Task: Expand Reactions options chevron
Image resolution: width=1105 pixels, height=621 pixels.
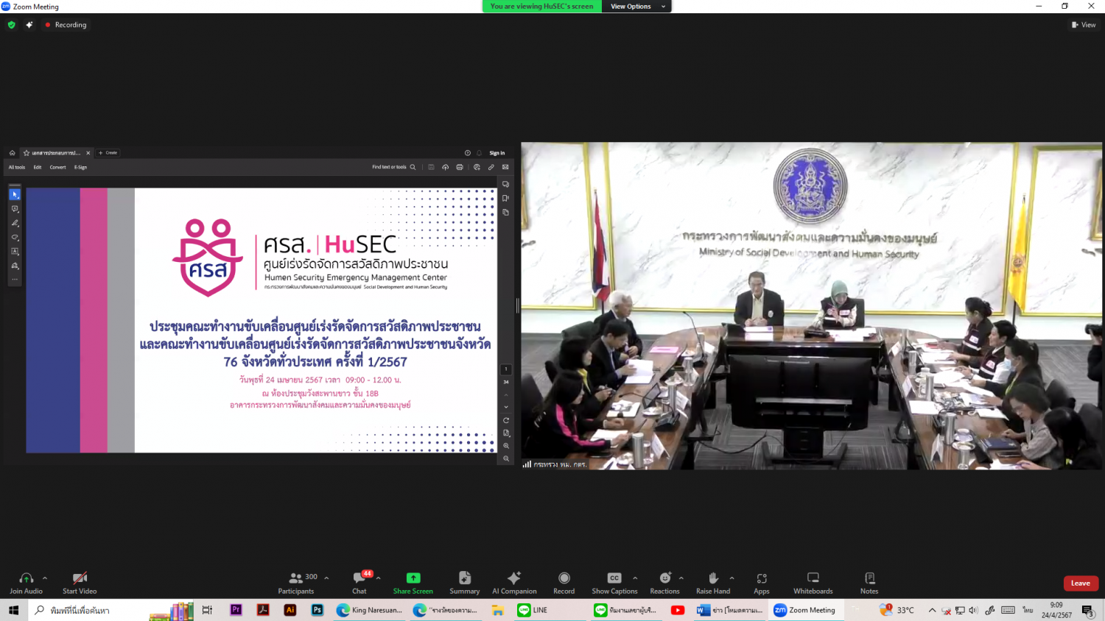Action: [x=681, y=578]
